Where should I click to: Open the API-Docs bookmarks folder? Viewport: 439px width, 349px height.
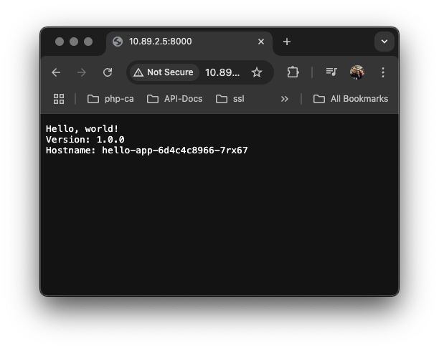(x=175, y=99)
